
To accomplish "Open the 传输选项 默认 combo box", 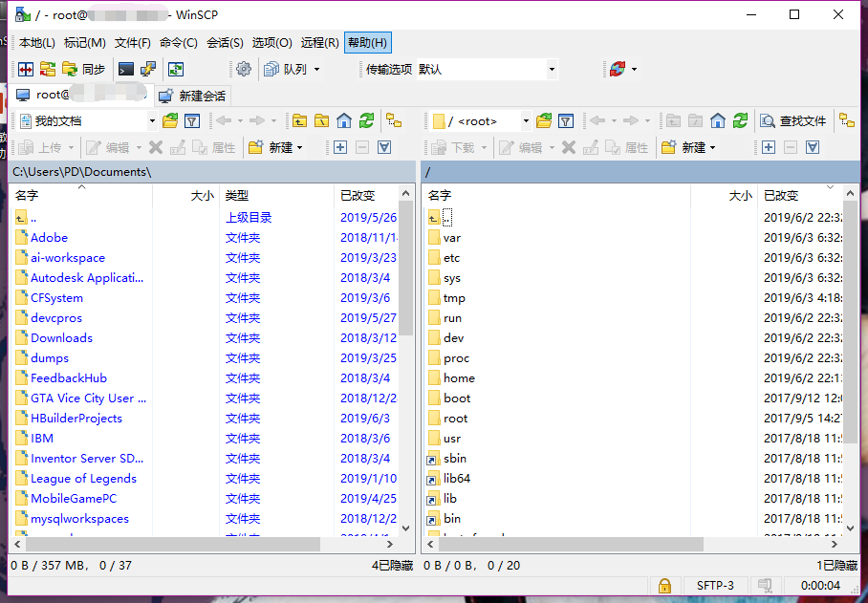I will click(x=486, y=69).
